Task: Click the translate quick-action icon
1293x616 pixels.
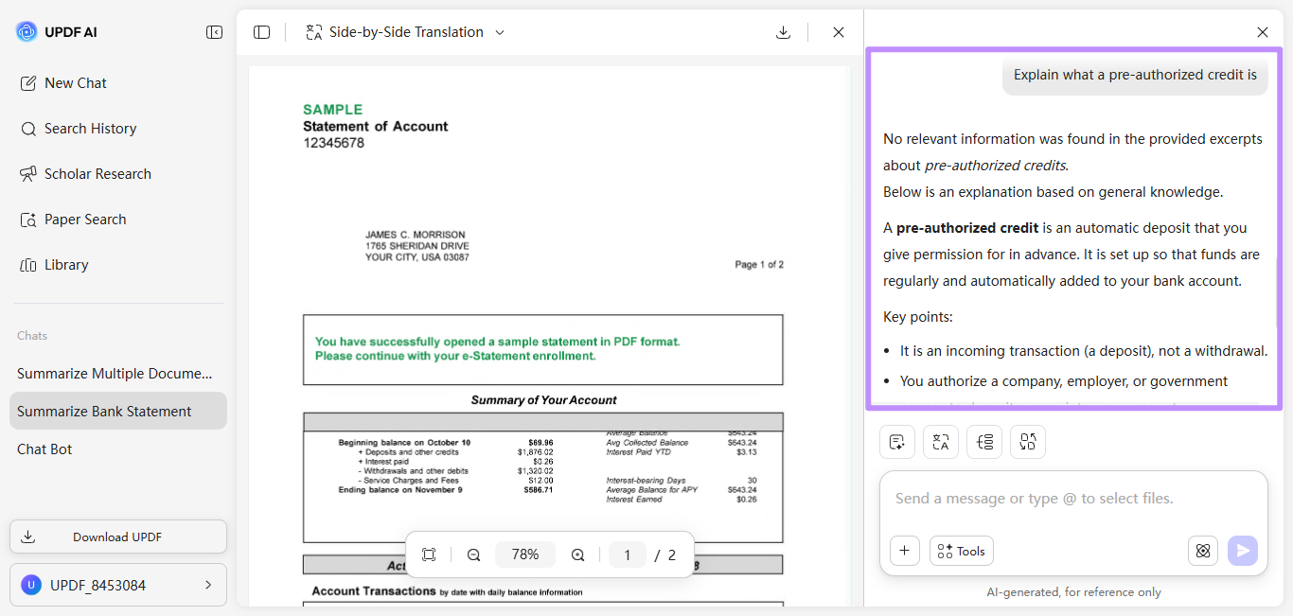Action: (940, 442)
